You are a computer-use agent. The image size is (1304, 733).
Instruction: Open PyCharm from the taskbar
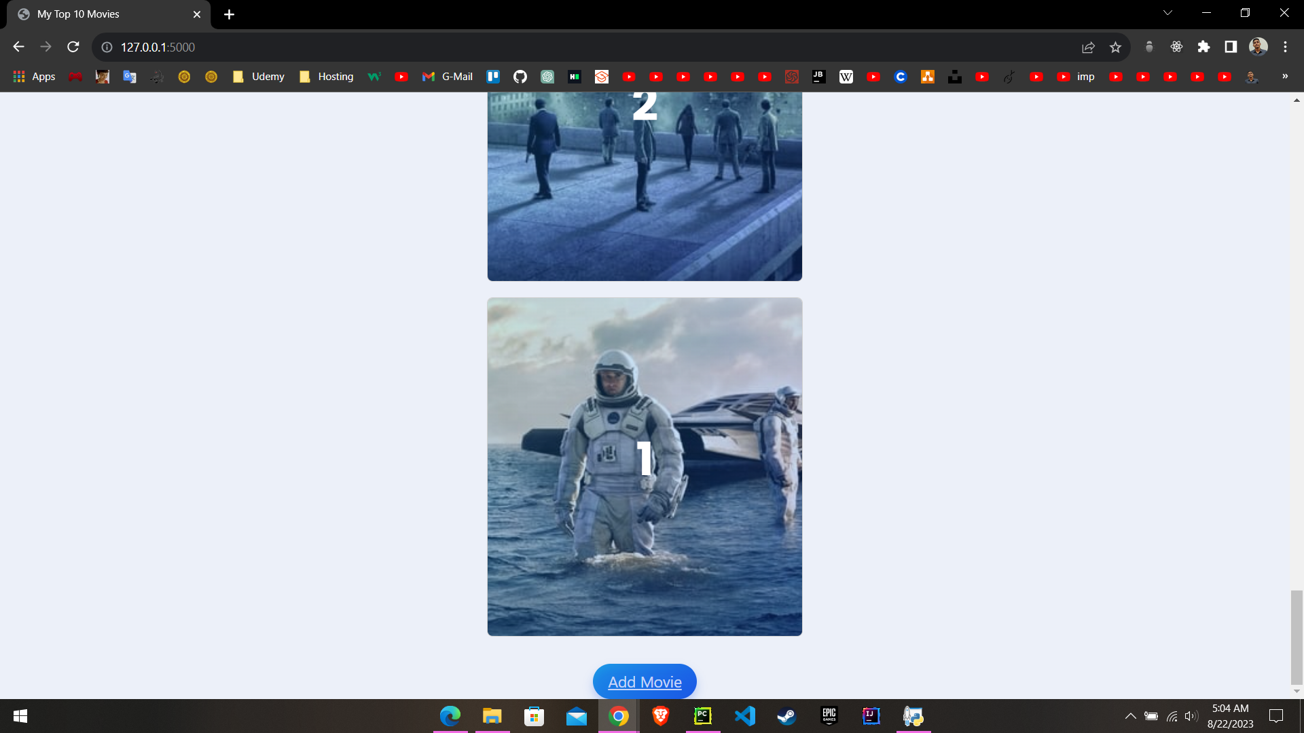(703, 716)
